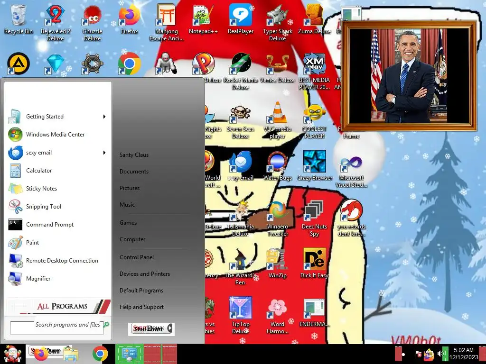
Task: Open Notepad++ desktop shortcut
Action: click(203, 19)
